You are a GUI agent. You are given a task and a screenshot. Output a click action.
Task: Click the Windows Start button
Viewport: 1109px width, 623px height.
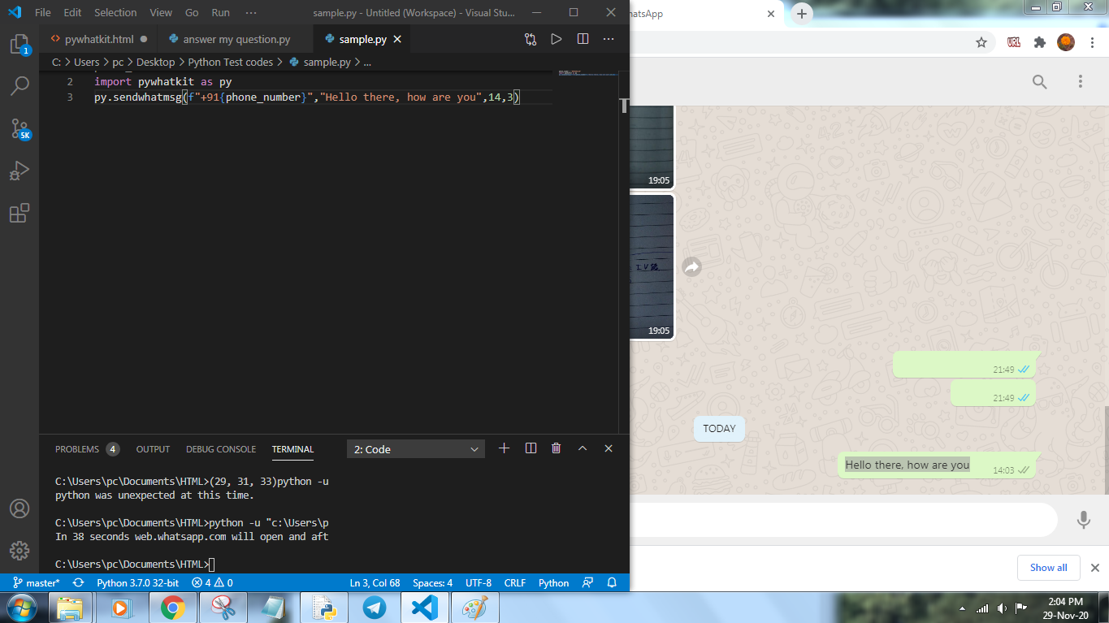[x=22, y=607]
